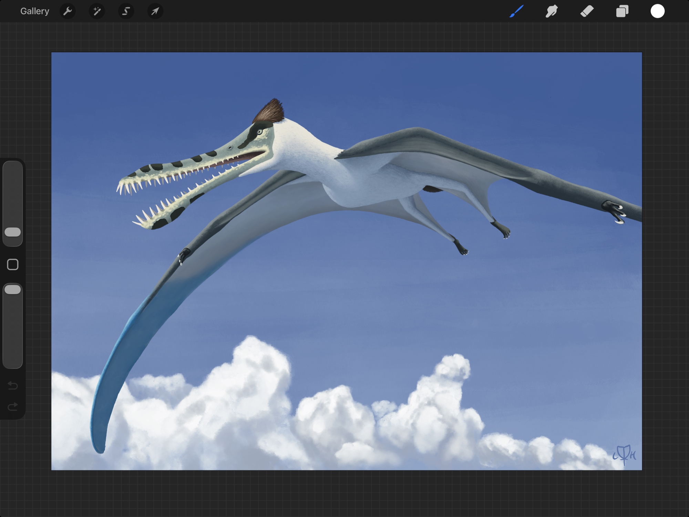Activate the Transform arrow tool
The width and height of the screenshot is (689, 517).
(155, 11)
